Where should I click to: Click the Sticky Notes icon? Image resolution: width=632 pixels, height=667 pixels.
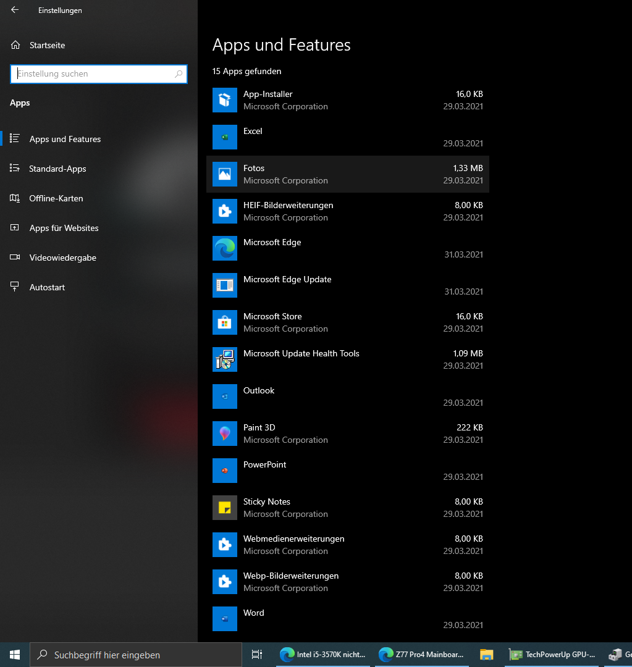point(225,508)
